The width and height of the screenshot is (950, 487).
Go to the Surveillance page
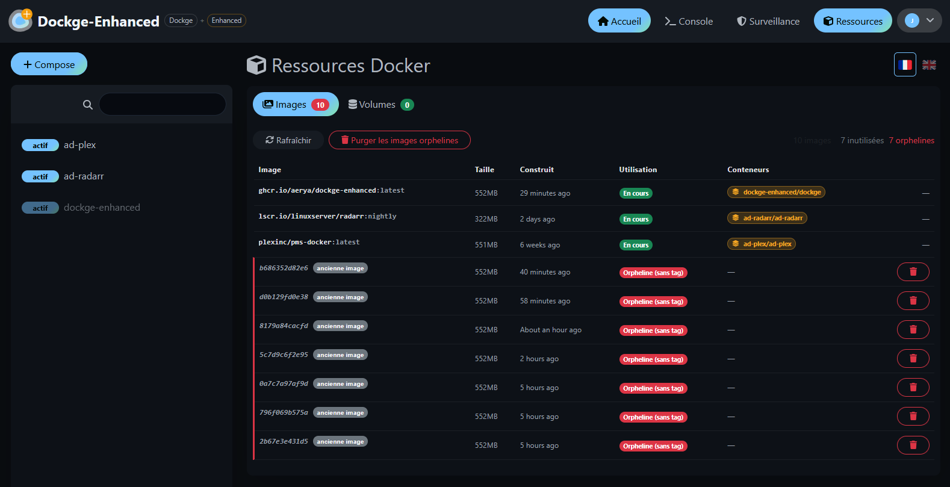[x=768, y=21]
